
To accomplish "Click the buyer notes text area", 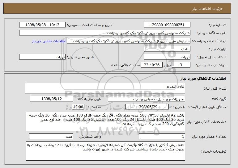I will click(x=105, y=151).
